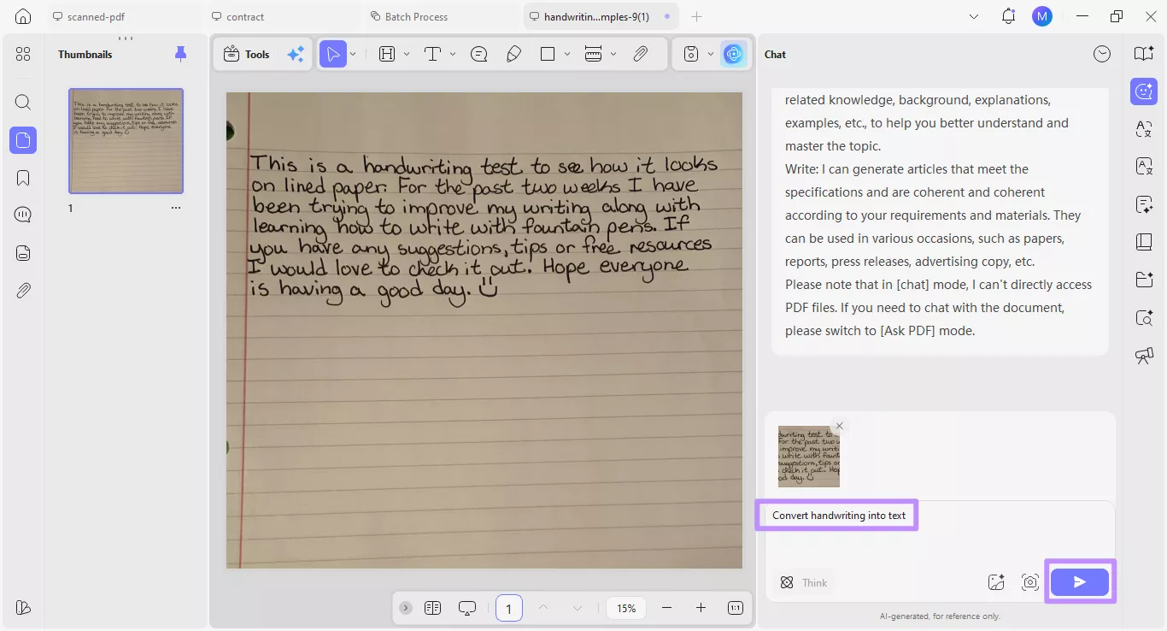Pin the Thumbnails panel

pyautogui.click(x=180, y=53)
